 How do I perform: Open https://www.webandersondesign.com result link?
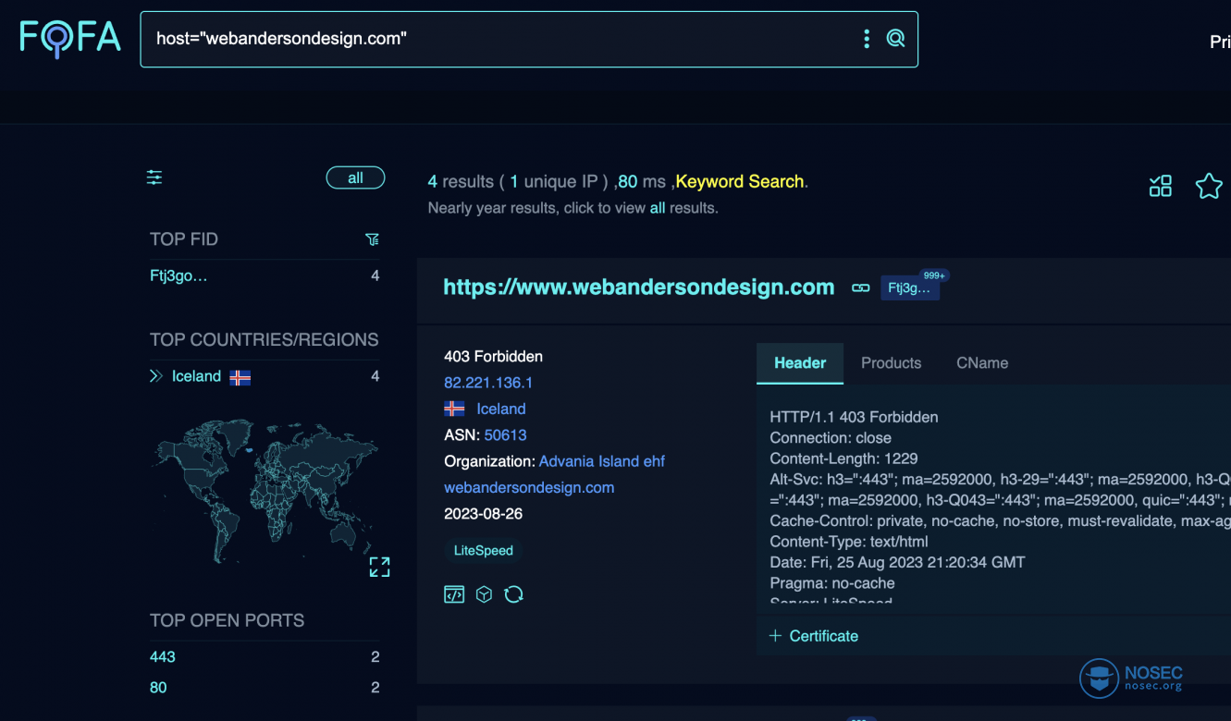[x=639, y=287]
